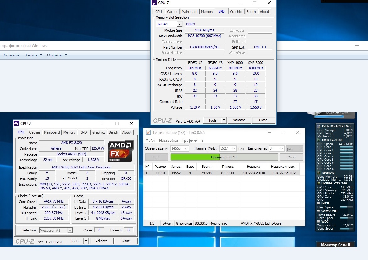The width and height of the screenshot is (368, 260).
Task: Minimize the LinX window
Action: [x=269, y=132]
